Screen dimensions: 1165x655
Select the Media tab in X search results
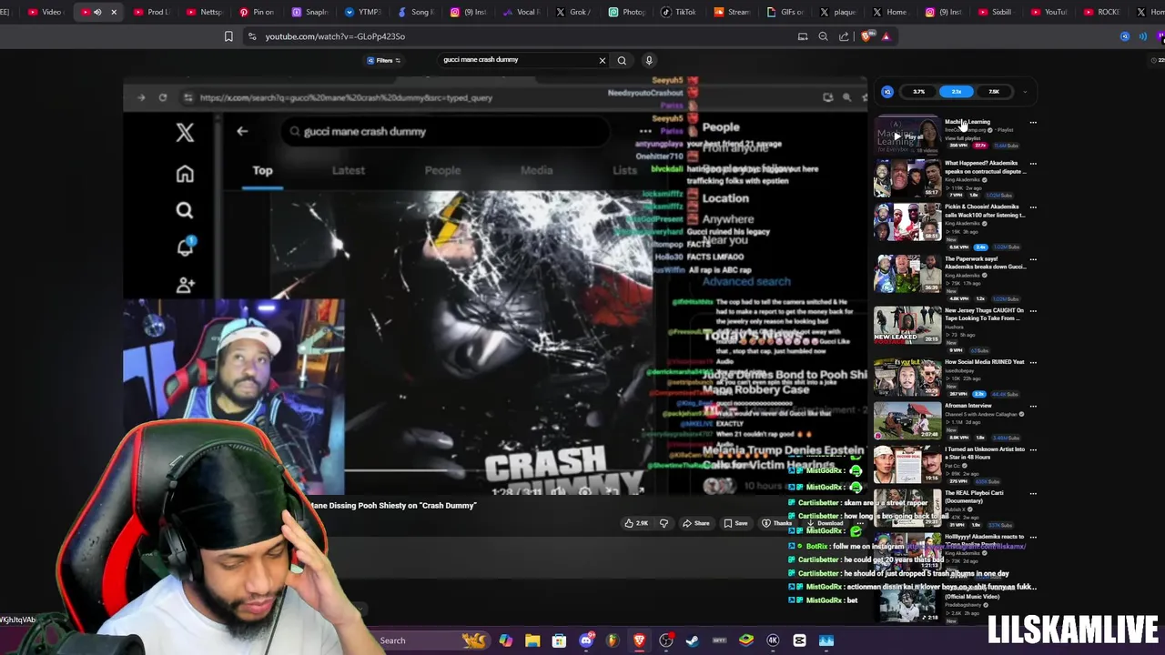tap(536, 170)
